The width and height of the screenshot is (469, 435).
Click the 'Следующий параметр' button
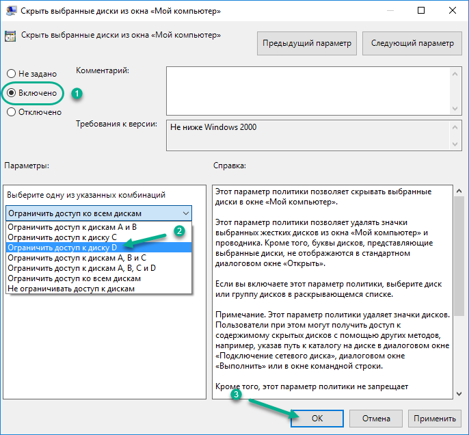[412, 43]
